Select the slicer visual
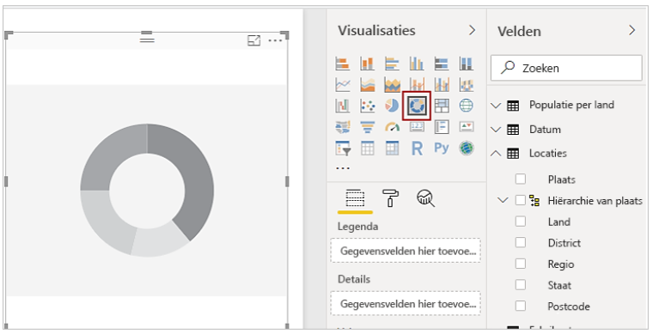 [343, 148]
